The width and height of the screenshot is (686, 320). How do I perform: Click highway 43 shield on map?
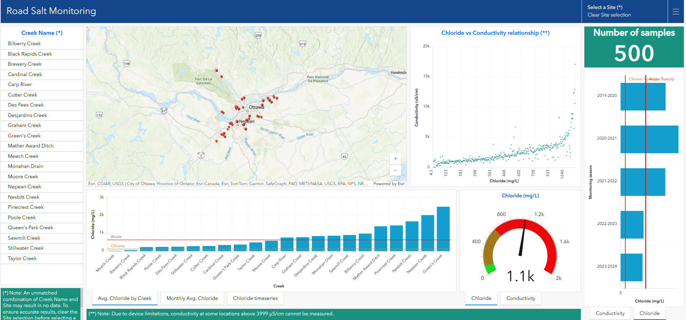coord(344,157)
